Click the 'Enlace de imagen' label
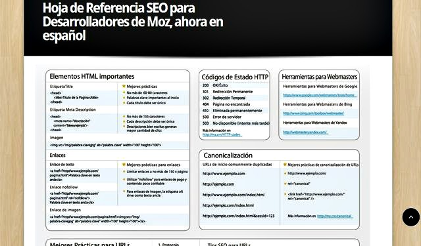Image resolution: width=421 pixels, height=246 pixels. click(65, 210)
